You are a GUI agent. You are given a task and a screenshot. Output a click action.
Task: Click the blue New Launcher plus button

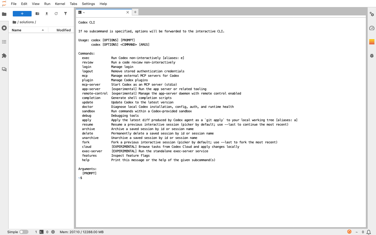tap(22, 14)
